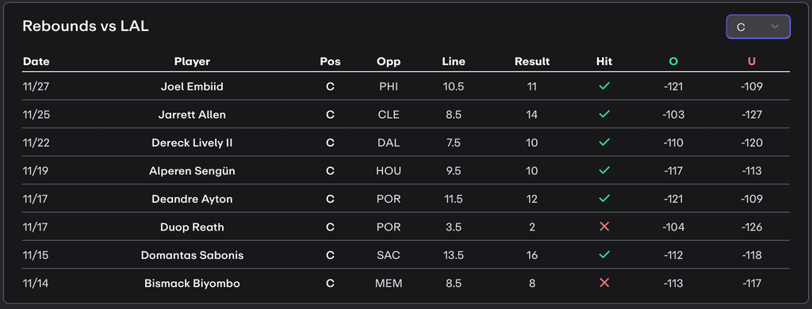Open Joel Embiid player link
Viewport: 812px width, 309px height.
(192, 86)
